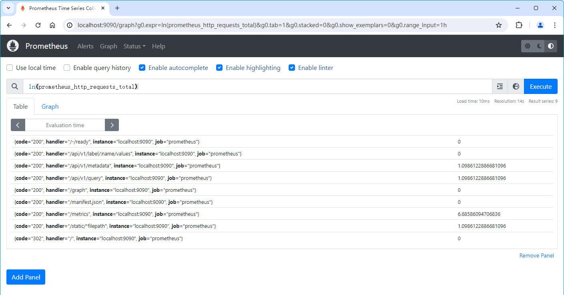
Task: Click the Add Panel button
Action: (x=26, y=277)
